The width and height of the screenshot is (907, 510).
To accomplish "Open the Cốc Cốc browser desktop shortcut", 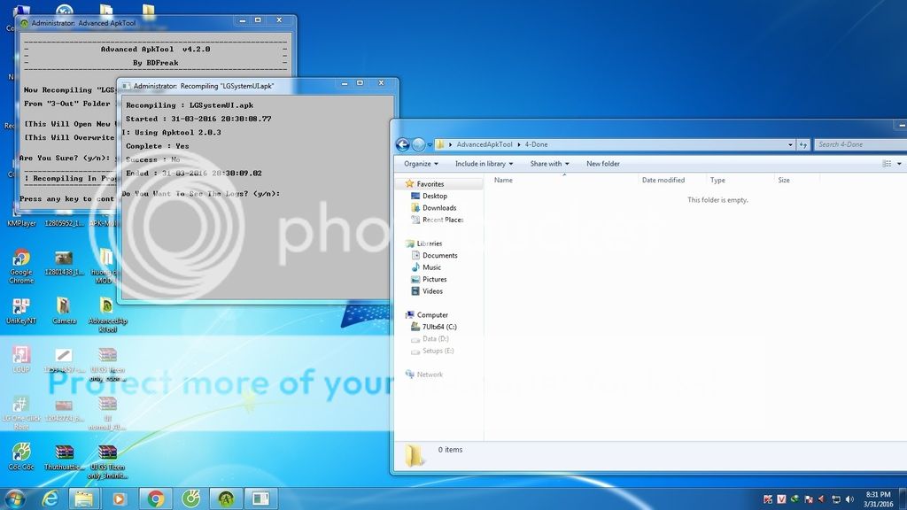I will 21,456.
